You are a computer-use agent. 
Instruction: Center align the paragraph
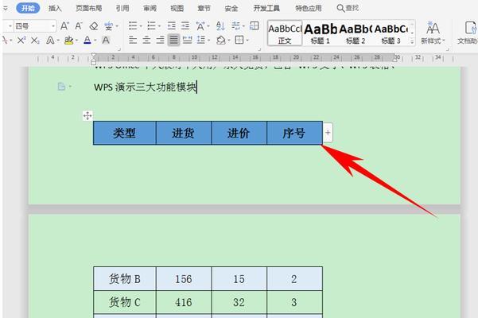146,40
